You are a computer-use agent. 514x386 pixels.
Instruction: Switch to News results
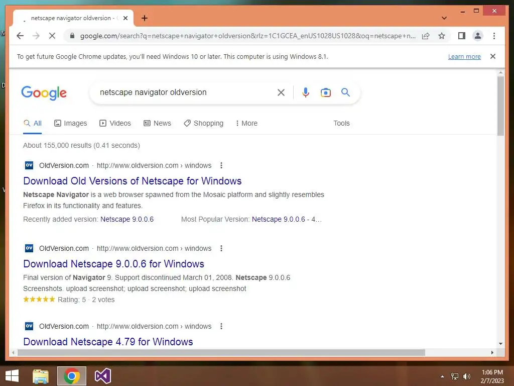coord(157,123)
